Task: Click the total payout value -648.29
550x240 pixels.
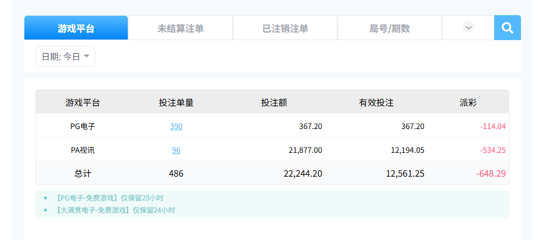Action: pyautogui.click(x=491, y=173)
